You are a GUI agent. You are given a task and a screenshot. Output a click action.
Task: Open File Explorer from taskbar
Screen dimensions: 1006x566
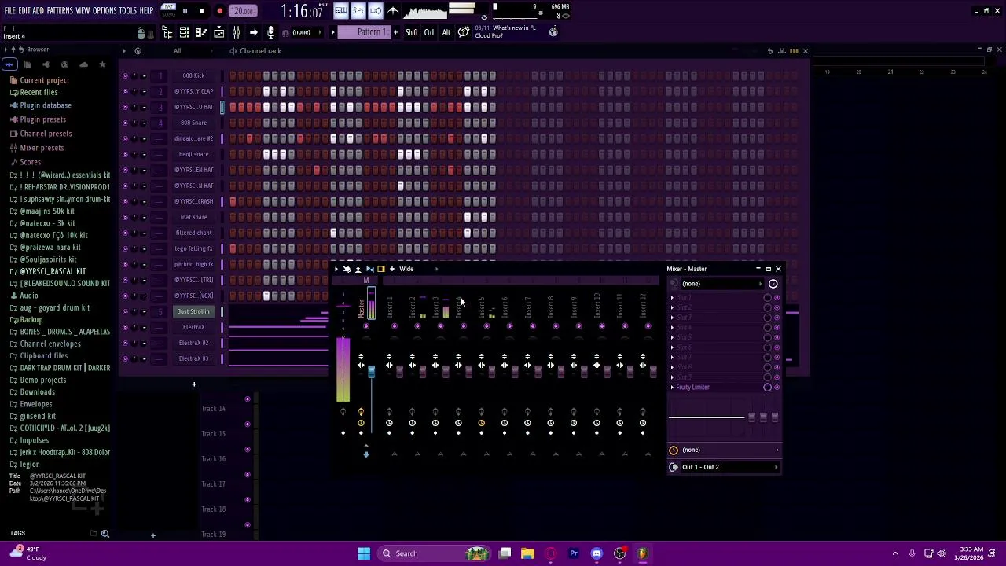click(x=527, y=553)
